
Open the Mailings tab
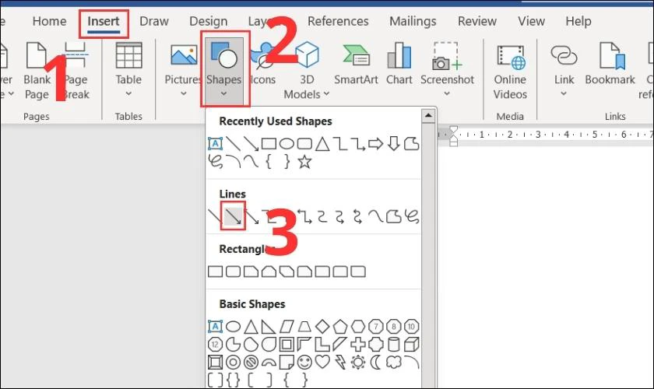pos(413,21)
